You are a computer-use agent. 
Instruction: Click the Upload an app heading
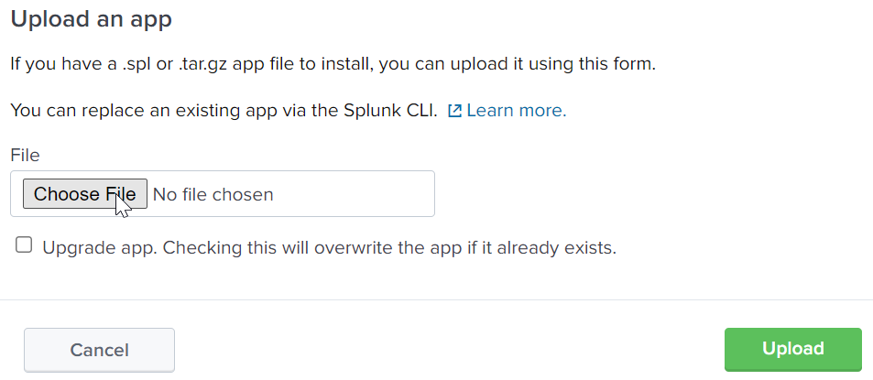(x=91, y=19)
